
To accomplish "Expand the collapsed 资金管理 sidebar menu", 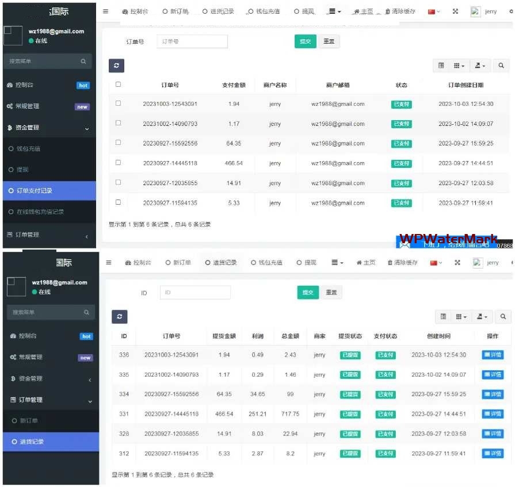I will click(50, 379).
